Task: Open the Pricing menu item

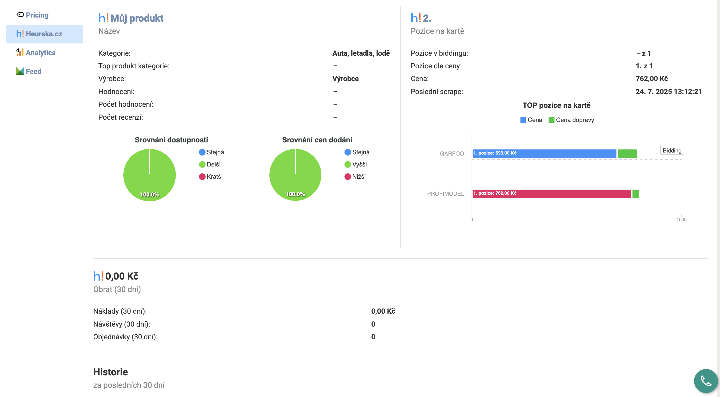Action: [37, 15]
